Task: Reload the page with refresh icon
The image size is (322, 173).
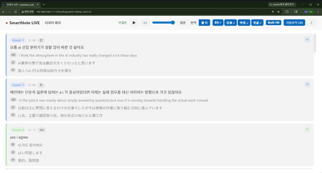Action: 15,12
